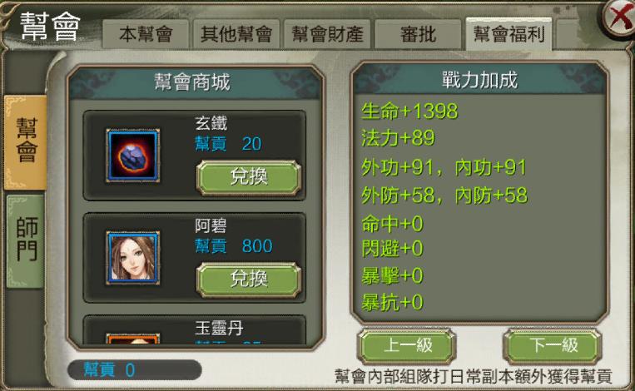Close the 幫會 window with red X
Viewport: 635px width, 391px height.
[619, 19]
